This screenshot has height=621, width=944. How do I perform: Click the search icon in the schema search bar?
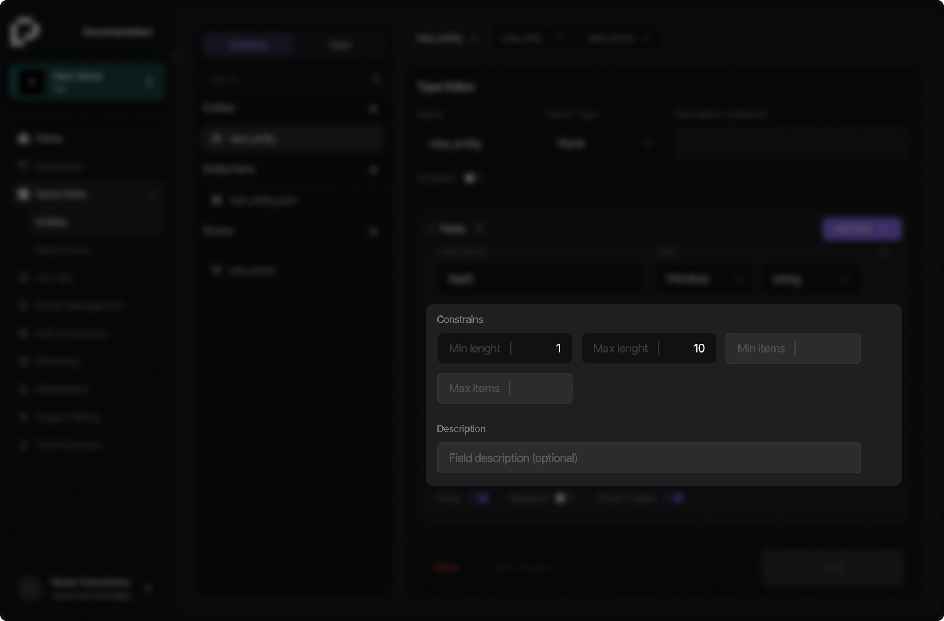pos(375,79)
